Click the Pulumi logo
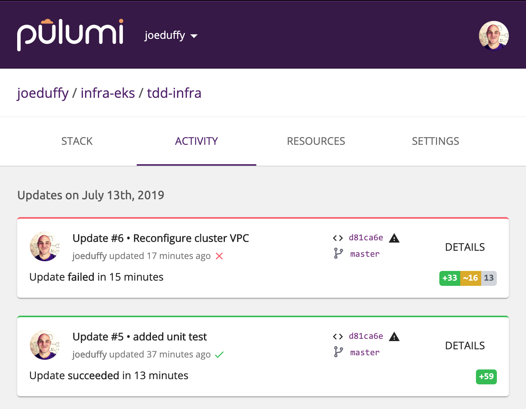This screenshot has width=526, height=409. coord(70,34)
